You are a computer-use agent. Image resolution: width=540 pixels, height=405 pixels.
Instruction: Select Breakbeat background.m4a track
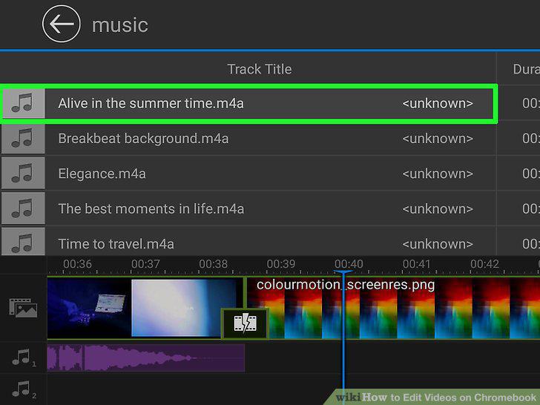(143, 139)
